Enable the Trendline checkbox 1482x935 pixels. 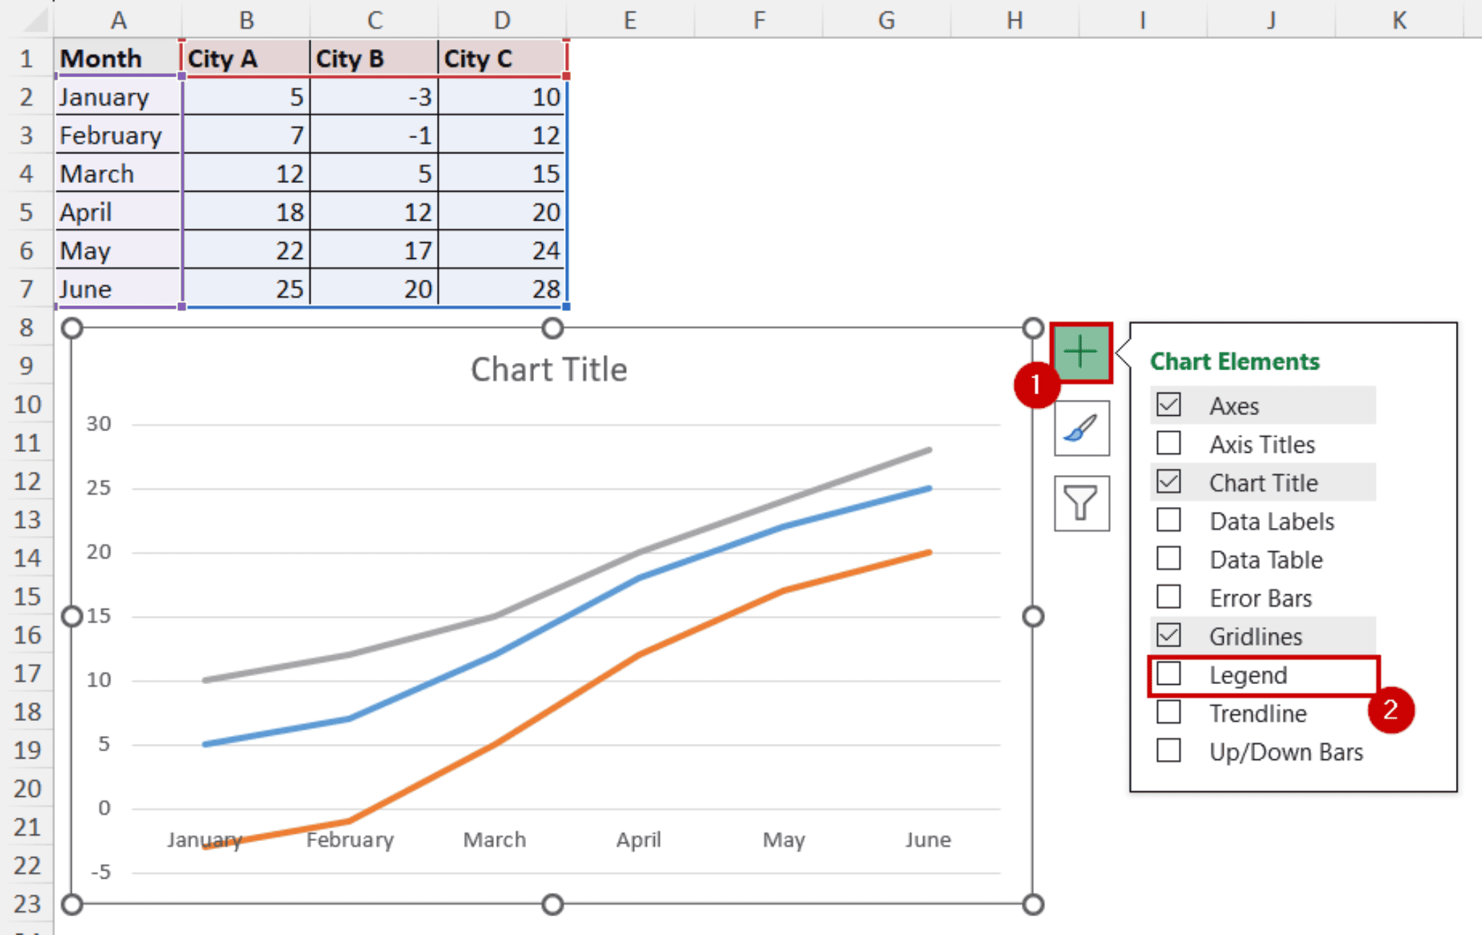pyautogui.click(x=1169, y=713)
